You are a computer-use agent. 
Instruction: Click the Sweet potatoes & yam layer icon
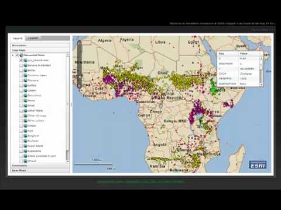click(x=25, y=156)
